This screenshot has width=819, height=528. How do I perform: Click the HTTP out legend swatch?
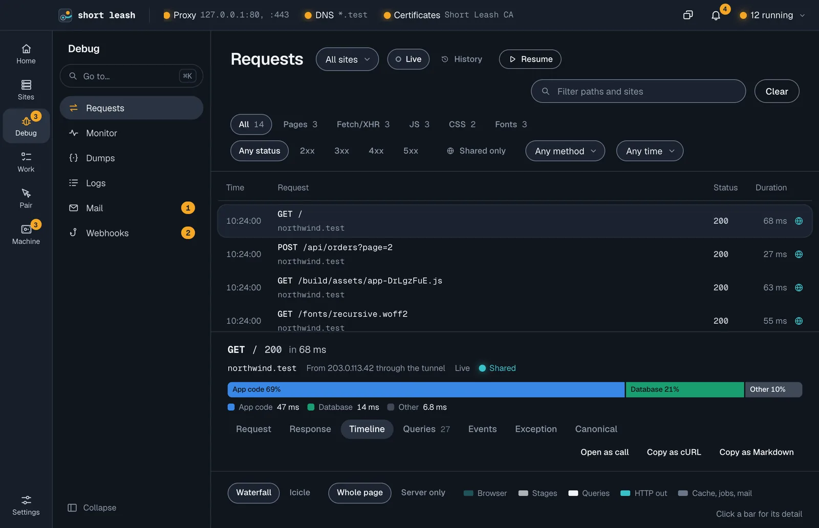pos(625,493)
